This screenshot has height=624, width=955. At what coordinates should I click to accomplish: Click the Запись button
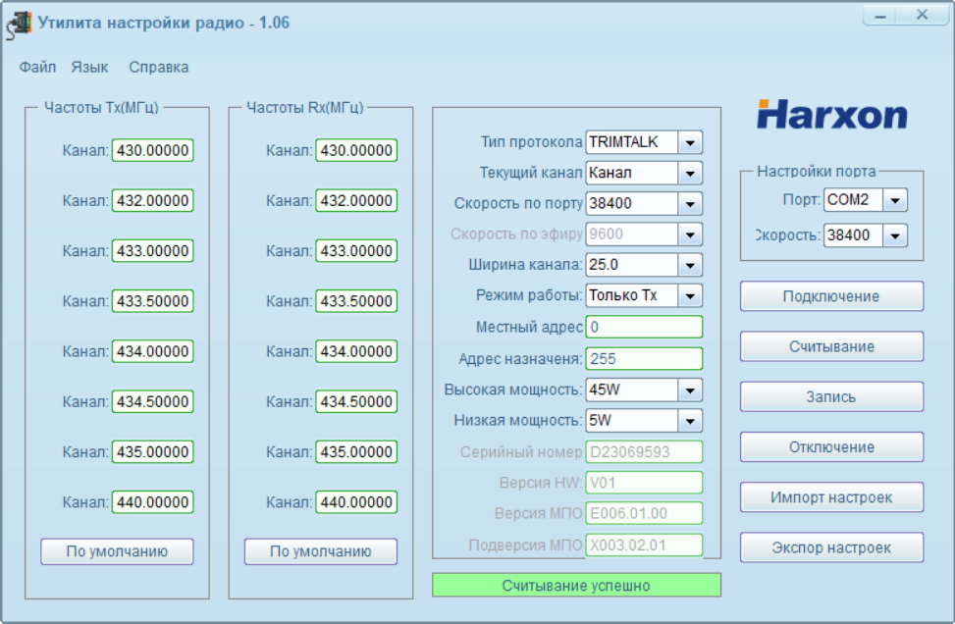point(831,397)
